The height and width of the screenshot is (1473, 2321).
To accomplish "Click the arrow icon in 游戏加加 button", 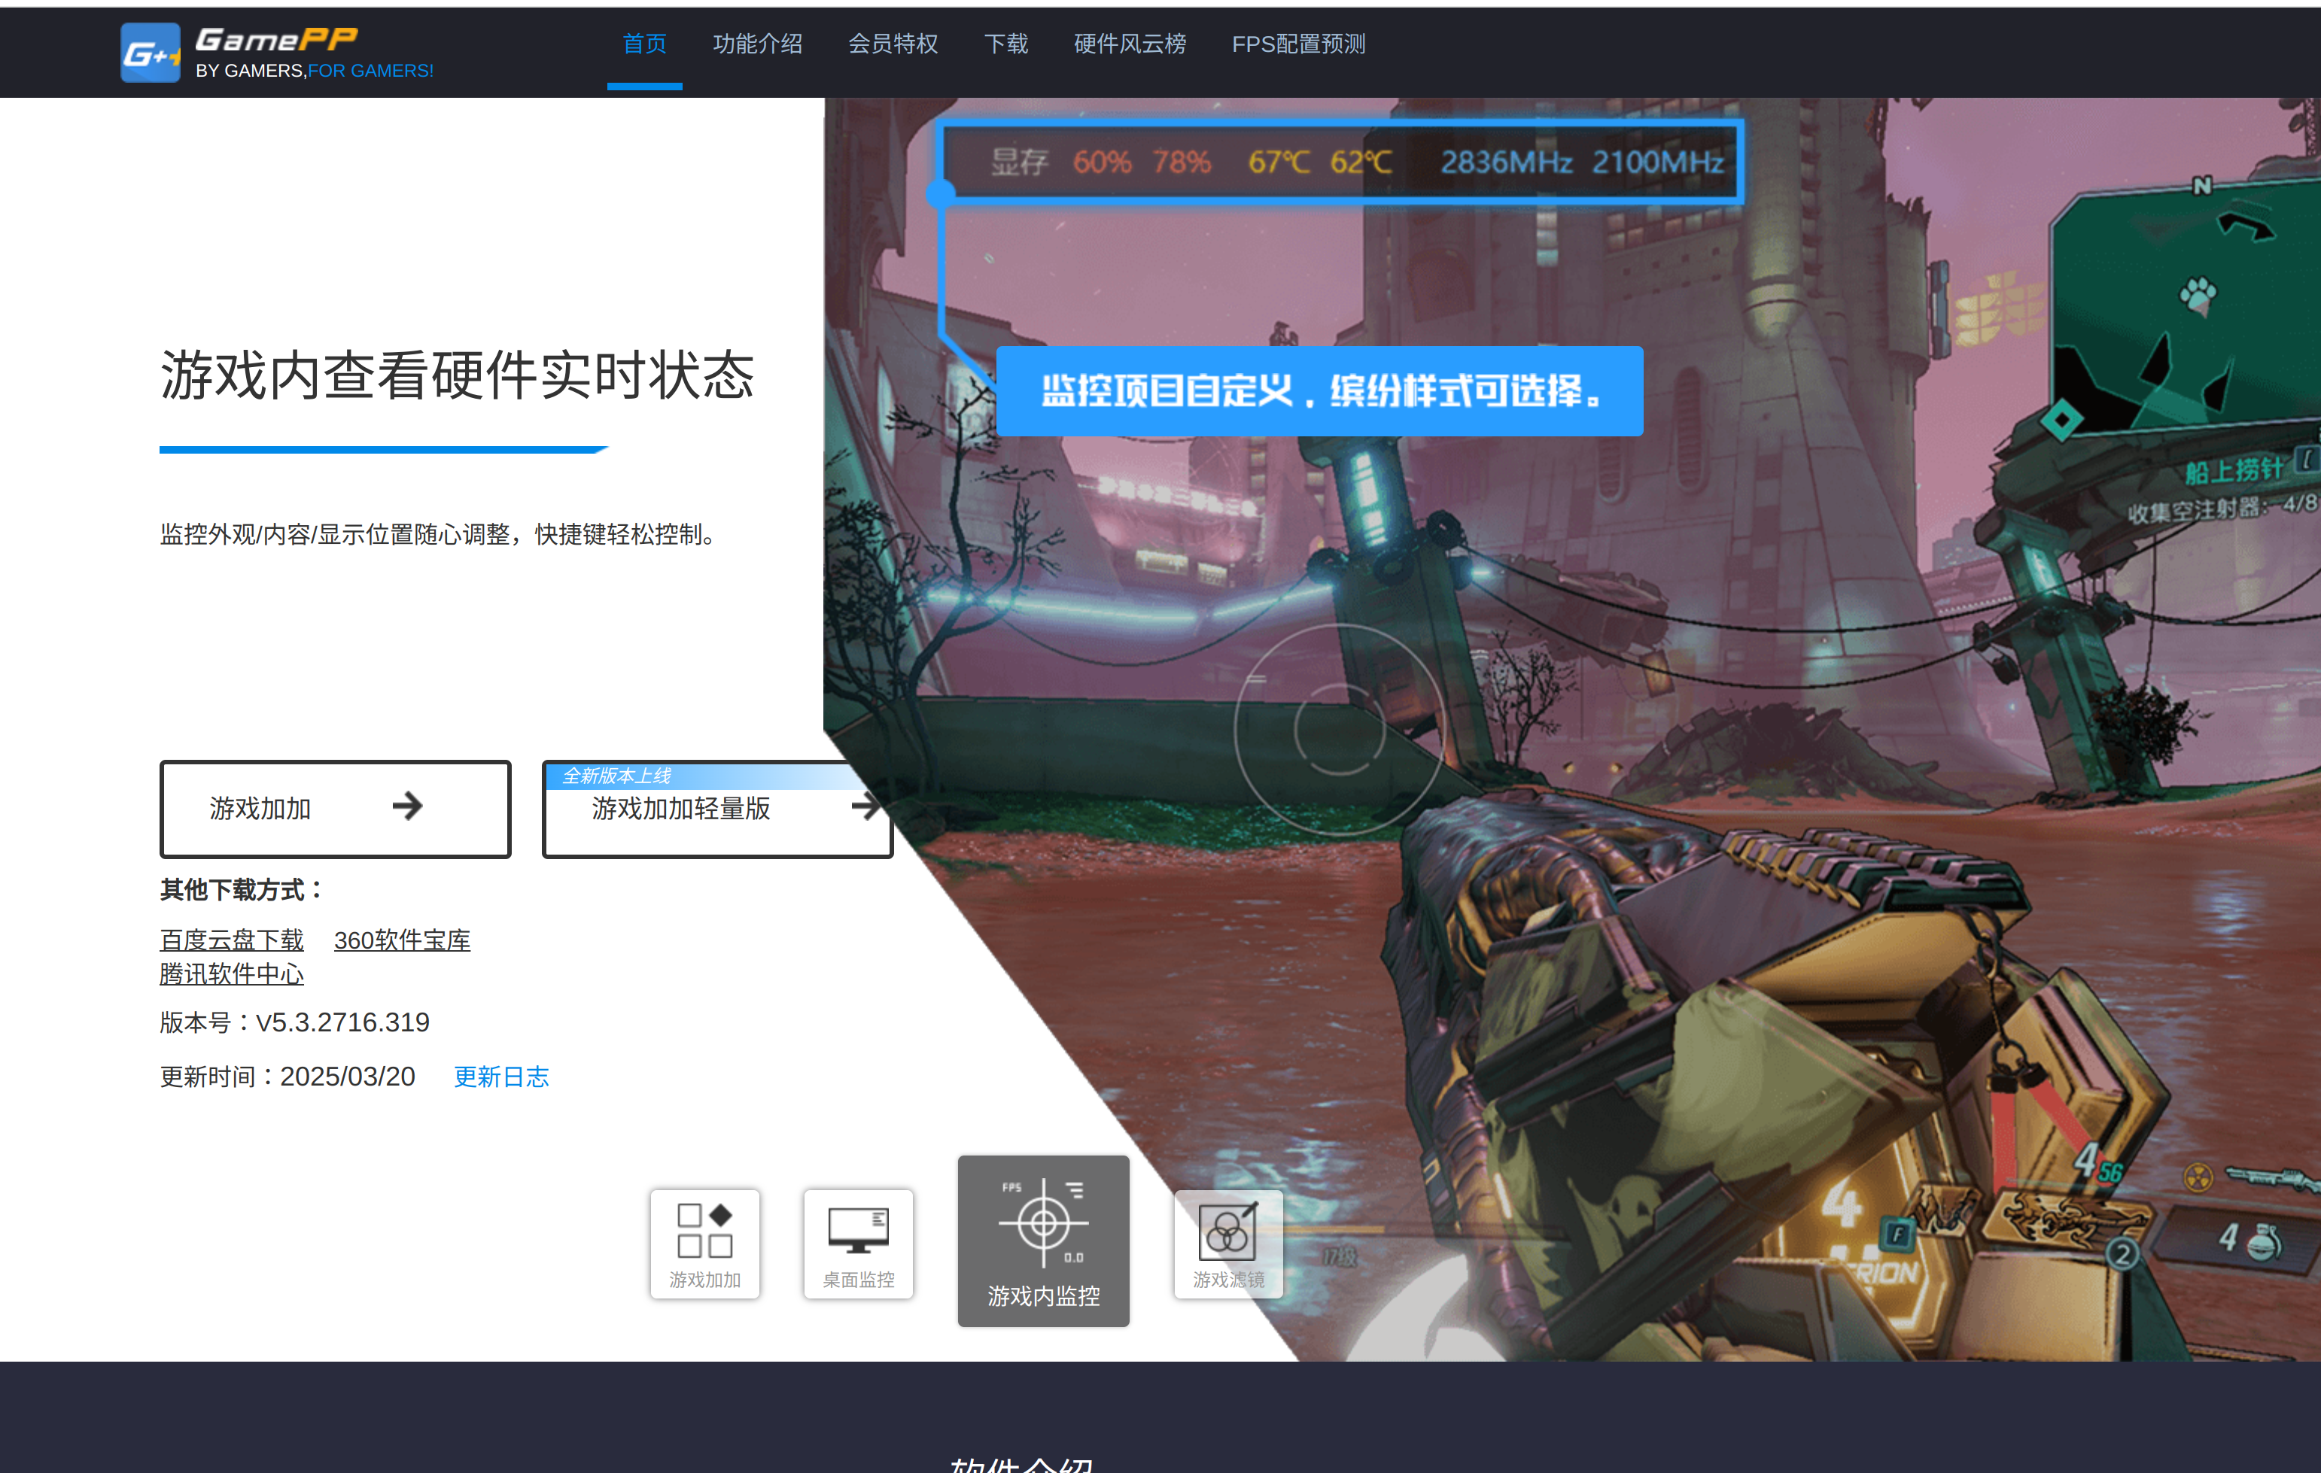I will click(x=408, y=806).
